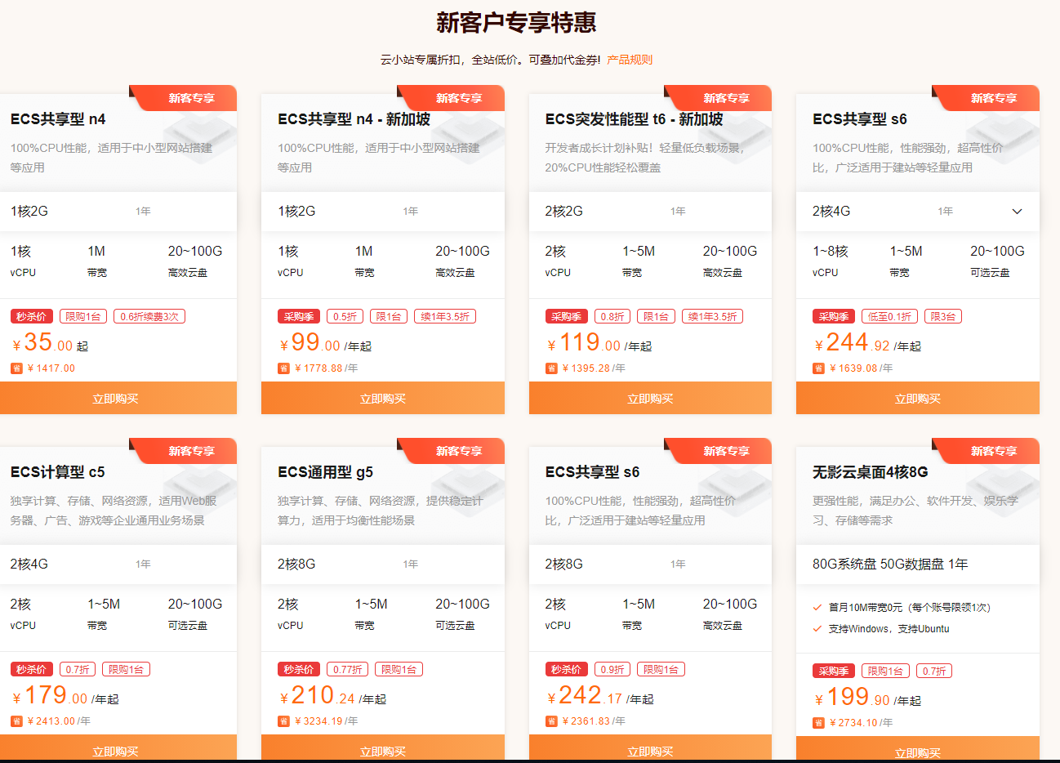Click the 省 savings icon next to ¥1395.28
This screenshot has height=763, width=1060.
(x=551, y=368)
